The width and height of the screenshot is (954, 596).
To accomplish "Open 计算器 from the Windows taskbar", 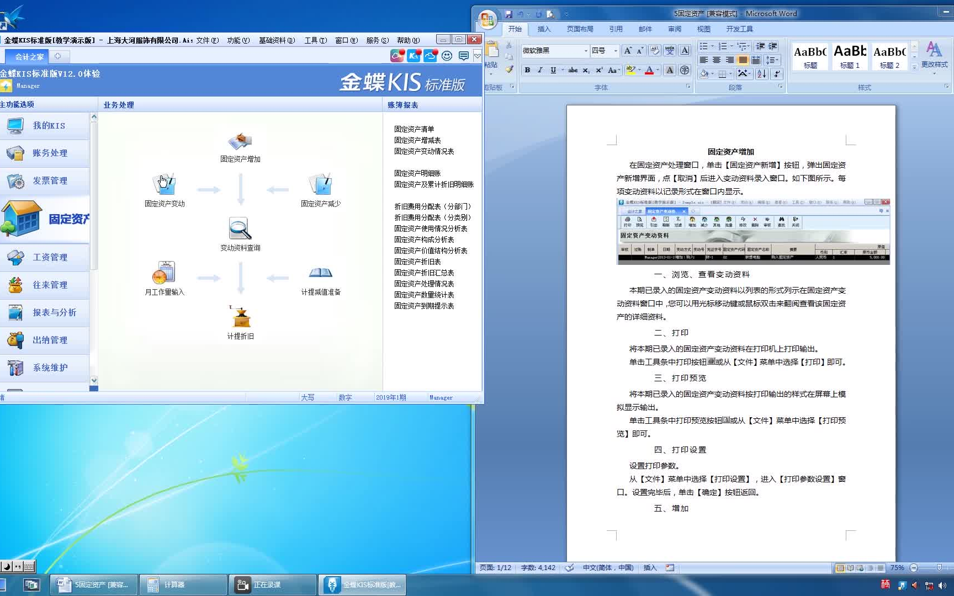I will pyautogui.click(x=183, y=585).
